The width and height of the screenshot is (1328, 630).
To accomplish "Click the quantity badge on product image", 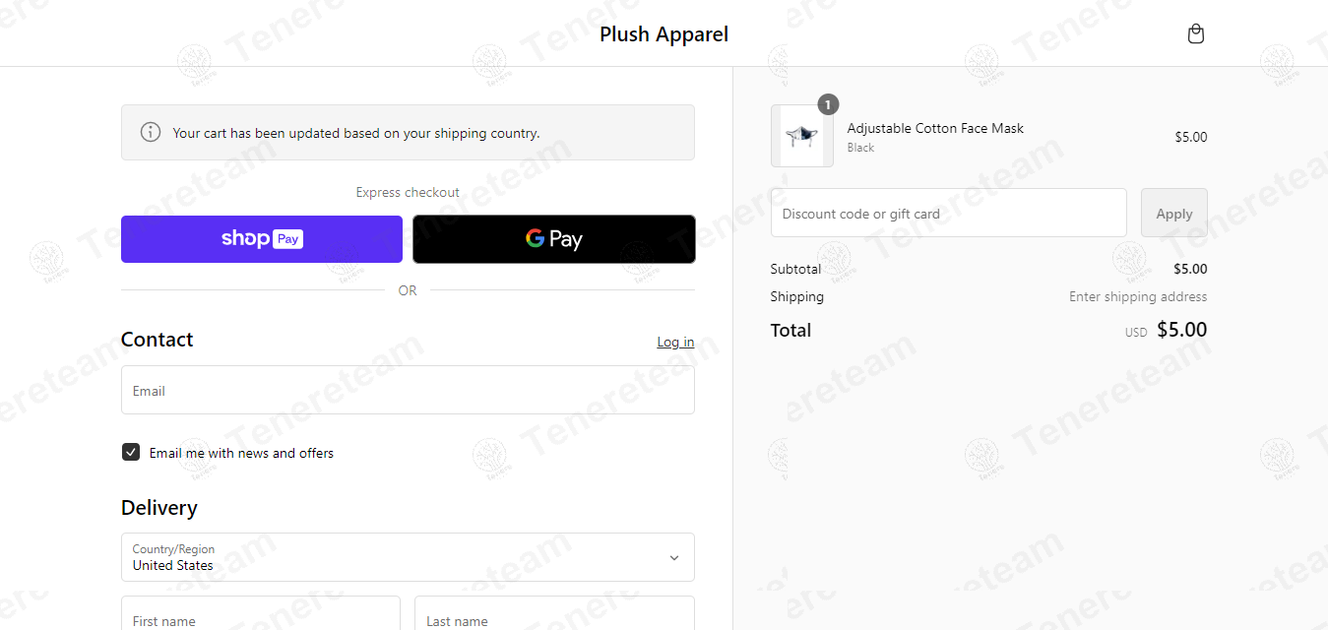I will [828, 104].
